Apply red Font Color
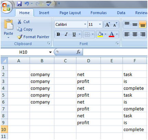 [x=112, y=34]
